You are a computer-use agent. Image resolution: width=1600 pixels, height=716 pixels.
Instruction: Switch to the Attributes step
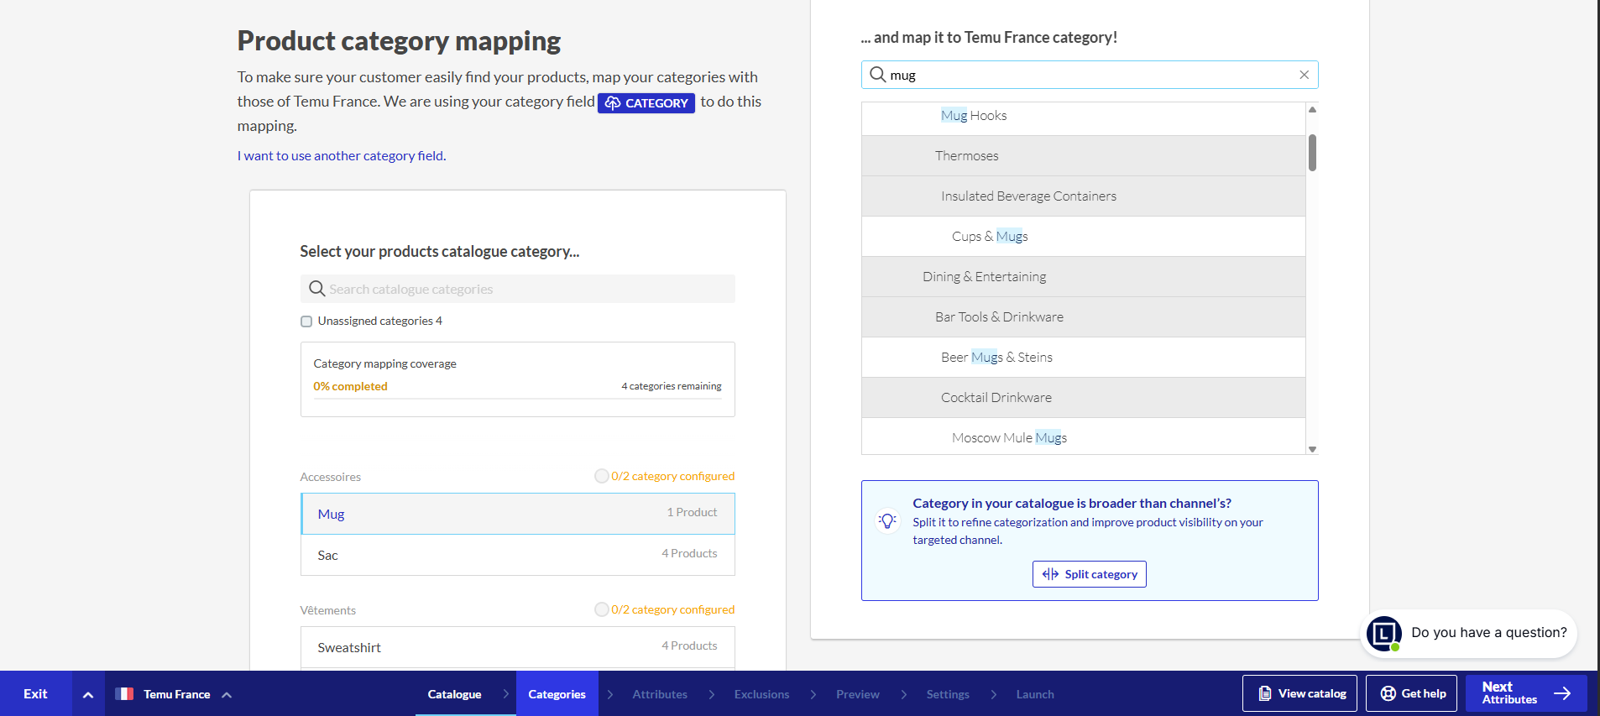coord(660,694)
